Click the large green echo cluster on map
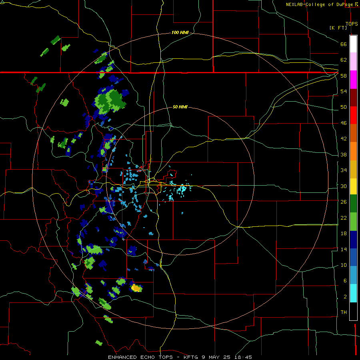The height and width of the screenshot is (360, 360). (x=110, y=101)
